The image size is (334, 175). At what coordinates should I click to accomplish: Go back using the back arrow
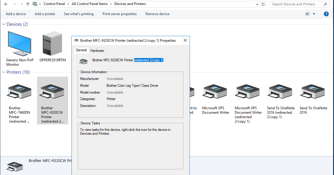[6, 4]
